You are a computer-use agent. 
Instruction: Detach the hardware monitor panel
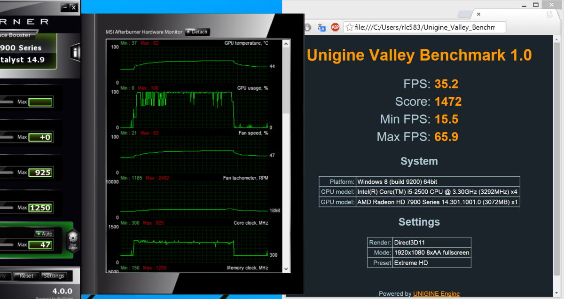pyautogui.click(x=197, y=32)
